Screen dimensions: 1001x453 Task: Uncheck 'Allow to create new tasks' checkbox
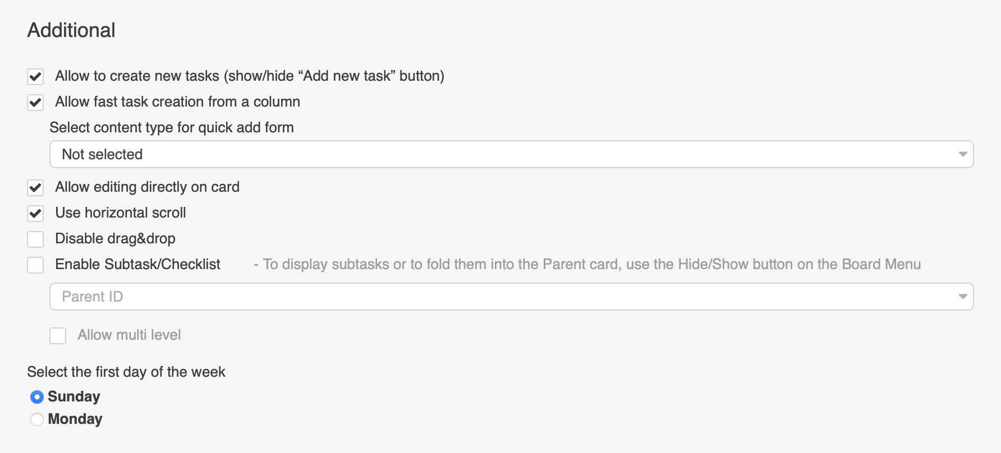[x=35, y=76]
